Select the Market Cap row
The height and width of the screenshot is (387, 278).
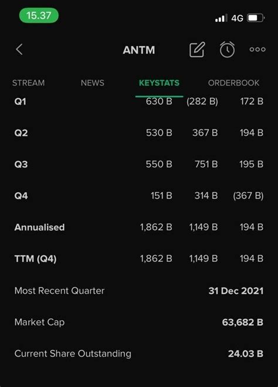[139, 322]
